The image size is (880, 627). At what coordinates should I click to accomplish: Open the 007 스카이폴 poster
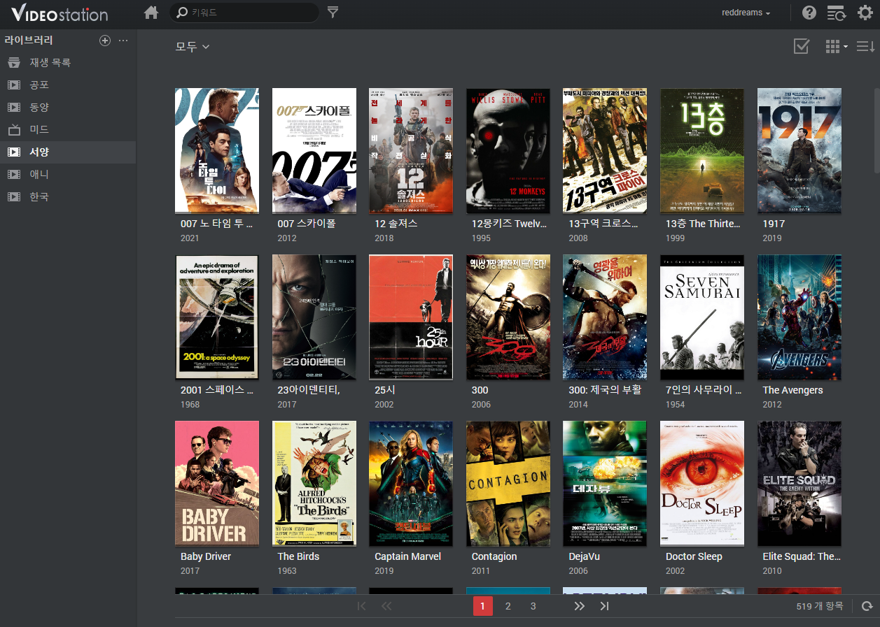pyautogui.click(x=314, y=150)
